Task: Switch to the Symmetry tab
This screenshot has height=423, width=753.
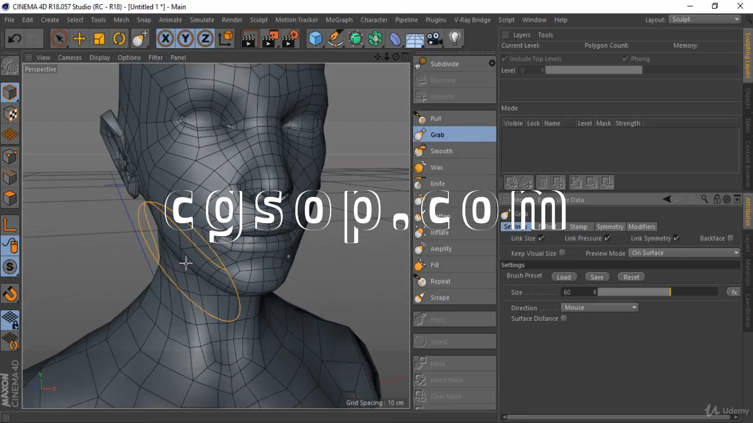Action: coord(609,227)
